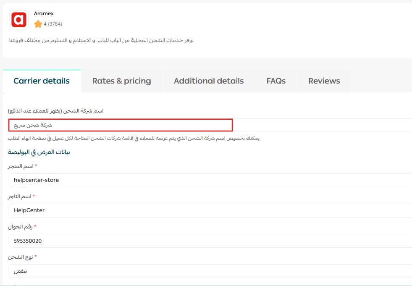The image size is (412, 286).
Task: Click the بيانات العرض في البوليصة section heading
Action: pyautogui.click(x=39, y=152)
